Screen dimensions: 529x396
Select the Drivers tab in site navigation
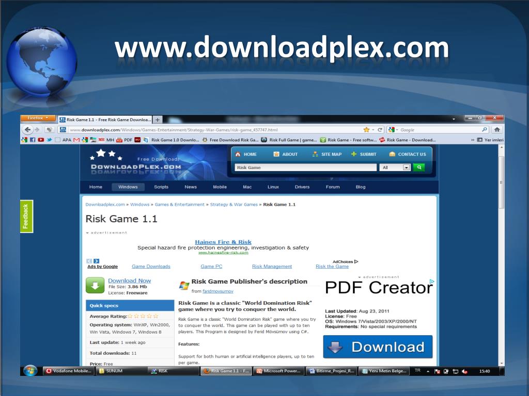coord(302,187)
